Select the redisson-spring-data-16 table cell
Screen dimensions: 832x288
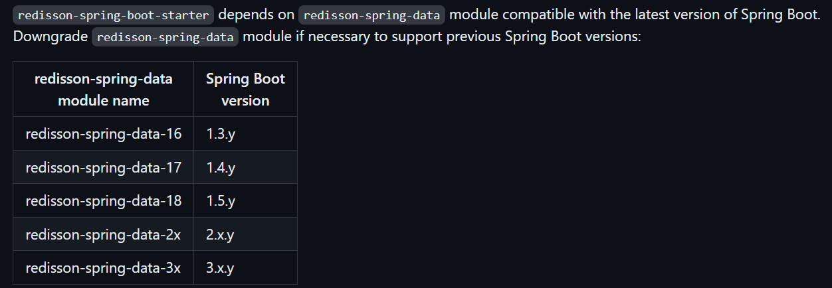(104, 133)
